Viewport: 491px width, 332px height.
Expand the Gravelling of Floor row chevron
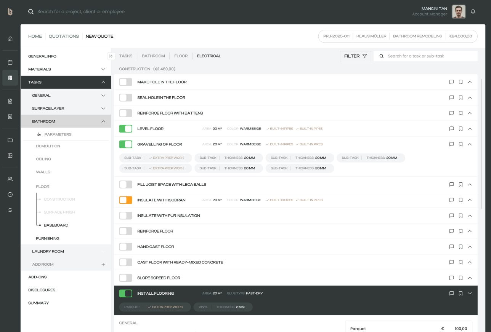[470, 144]
